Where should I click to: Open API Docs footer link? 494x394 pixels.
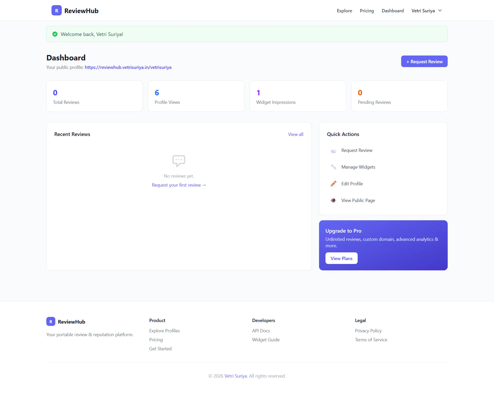tap(261, 331)
